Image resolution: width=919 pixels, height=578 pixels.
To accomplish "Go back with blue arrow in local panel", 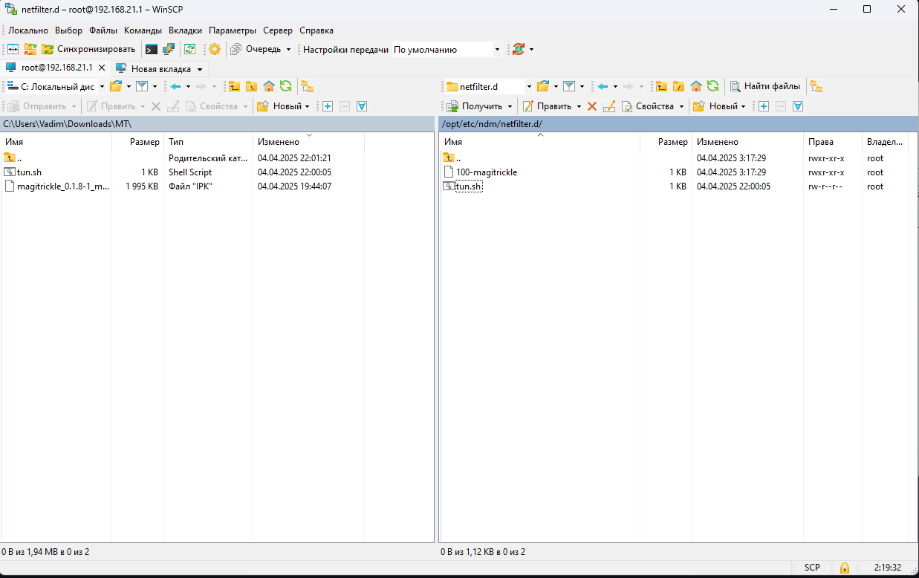I will coord(175,86).
